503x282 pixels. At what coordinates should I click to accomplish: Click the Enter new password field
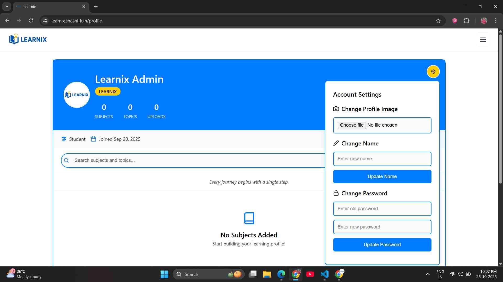click(382, 227)
